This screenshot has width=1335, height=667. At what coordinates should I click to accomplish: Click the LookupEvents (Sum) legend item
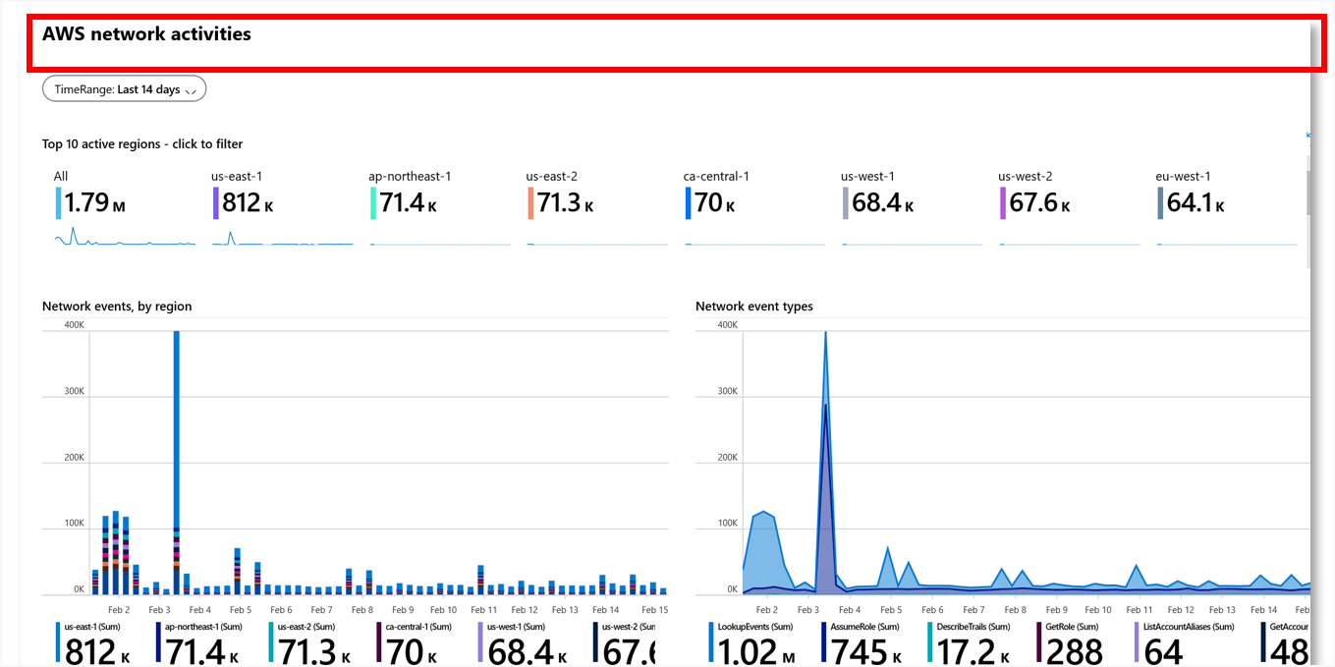[x=751, y=643]
